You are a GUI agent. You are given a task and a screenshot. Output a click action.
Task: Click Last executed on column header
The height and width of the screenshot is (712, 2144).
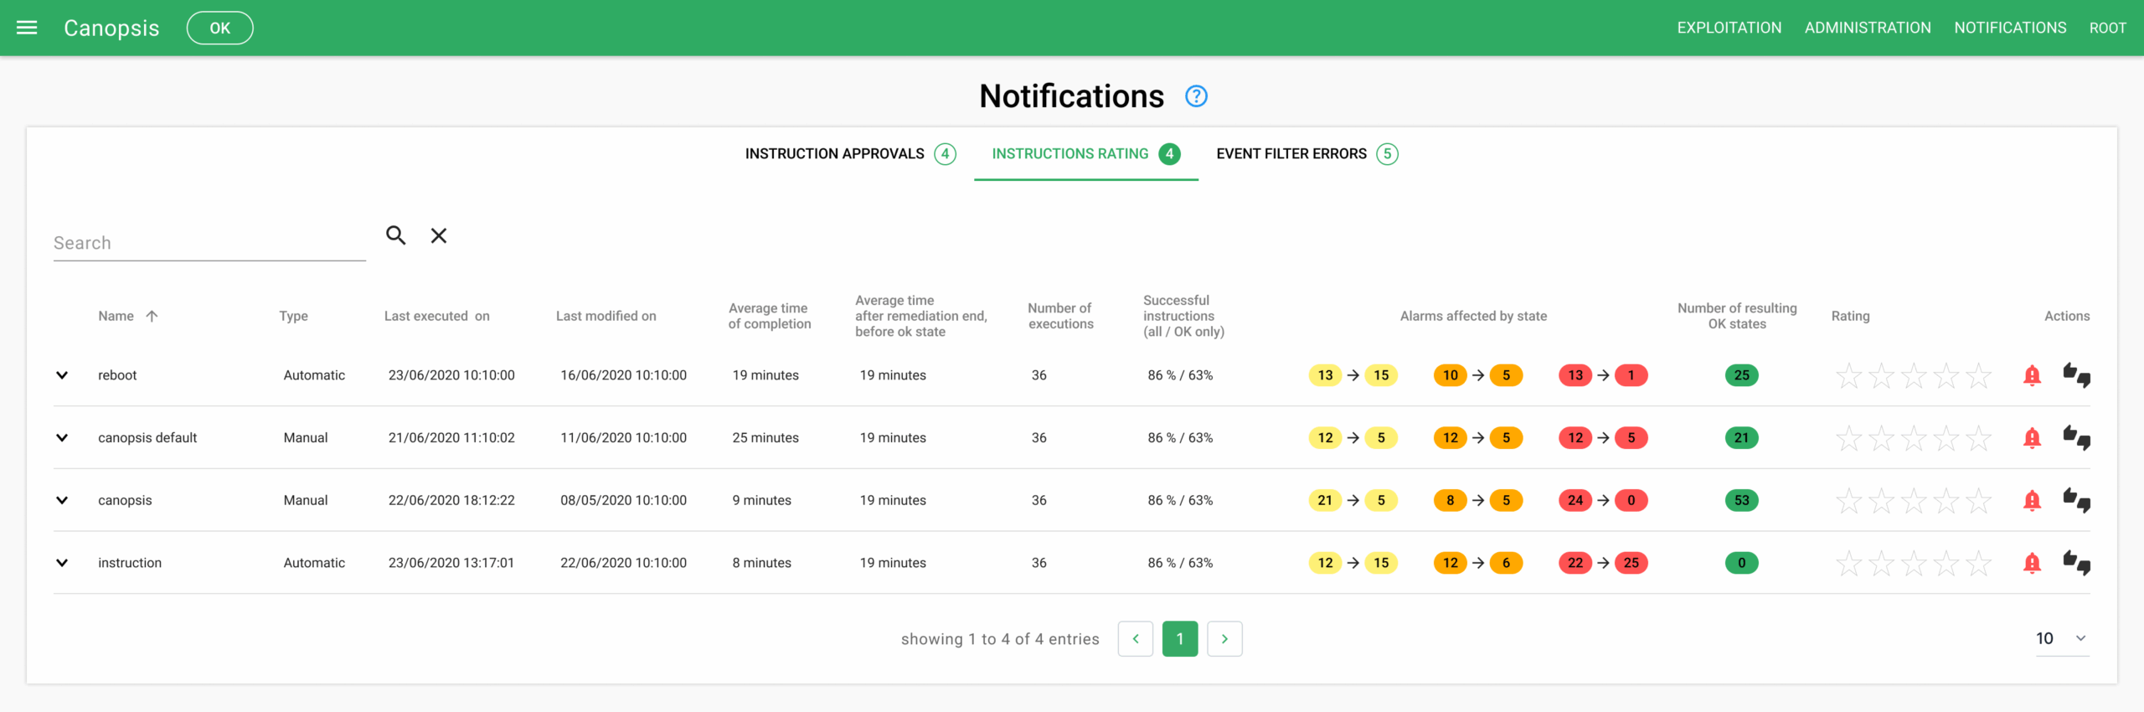pyautogui.click(x=436, y=316)
